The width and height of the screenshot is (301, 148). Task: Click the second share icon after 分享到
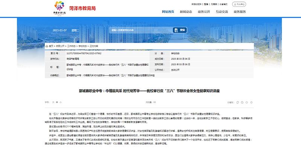[242, 103]
